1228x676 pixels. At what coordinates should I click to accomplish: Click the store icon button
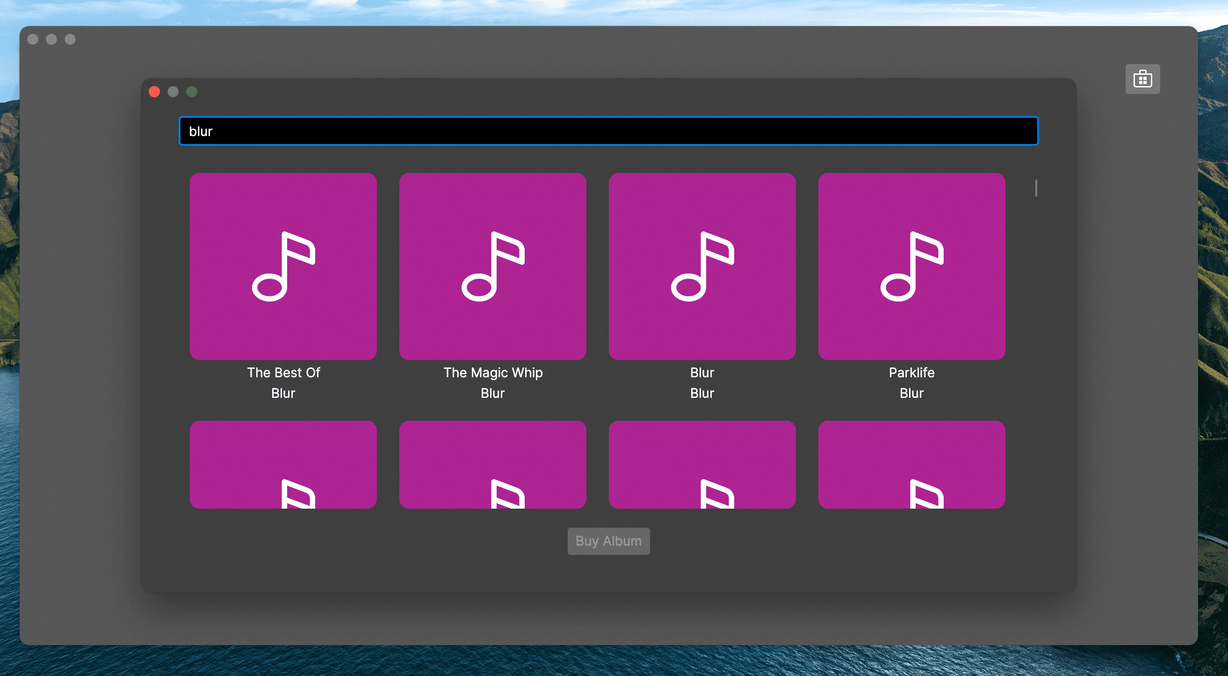[x=1142, y=79]
